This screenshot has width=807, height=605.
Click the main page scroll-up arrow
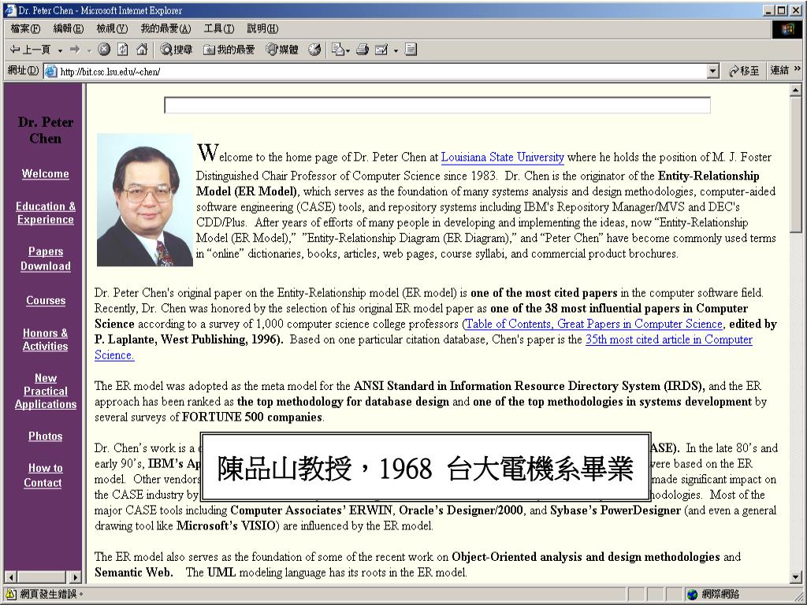click(x=796, y=91)
